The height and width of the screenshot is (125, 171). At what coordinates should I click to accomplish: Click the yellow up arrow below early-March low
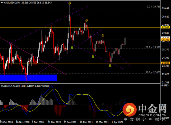coord(93,56)
